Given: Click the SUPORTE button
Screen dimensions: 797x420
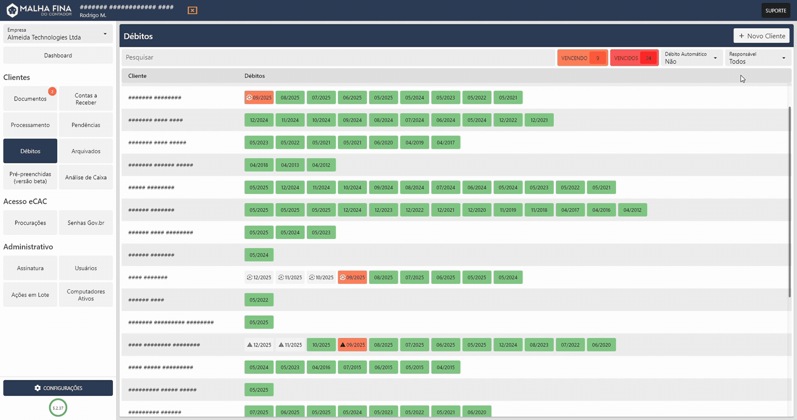Looking at the screenshot, I should (775, 10).
